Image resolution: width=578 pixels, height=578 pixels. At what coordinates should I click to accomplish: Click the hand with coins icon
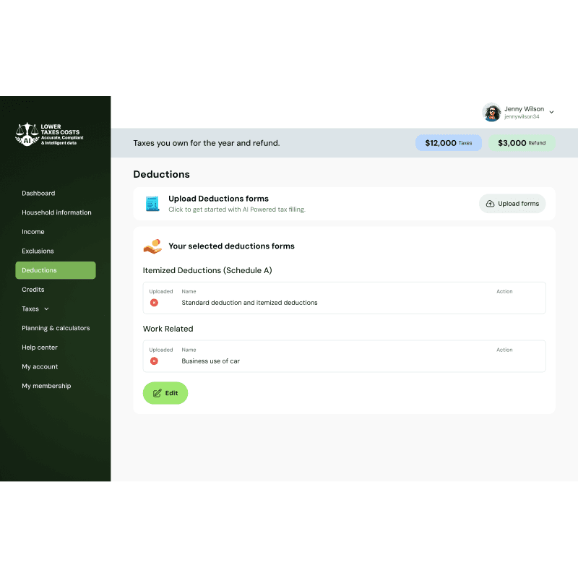pos(152,246)
